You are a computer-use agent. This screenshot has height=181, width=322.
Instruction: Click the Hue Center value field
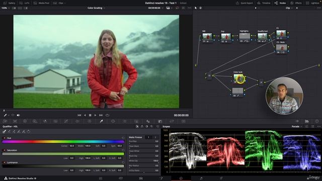tap(71, 146)
